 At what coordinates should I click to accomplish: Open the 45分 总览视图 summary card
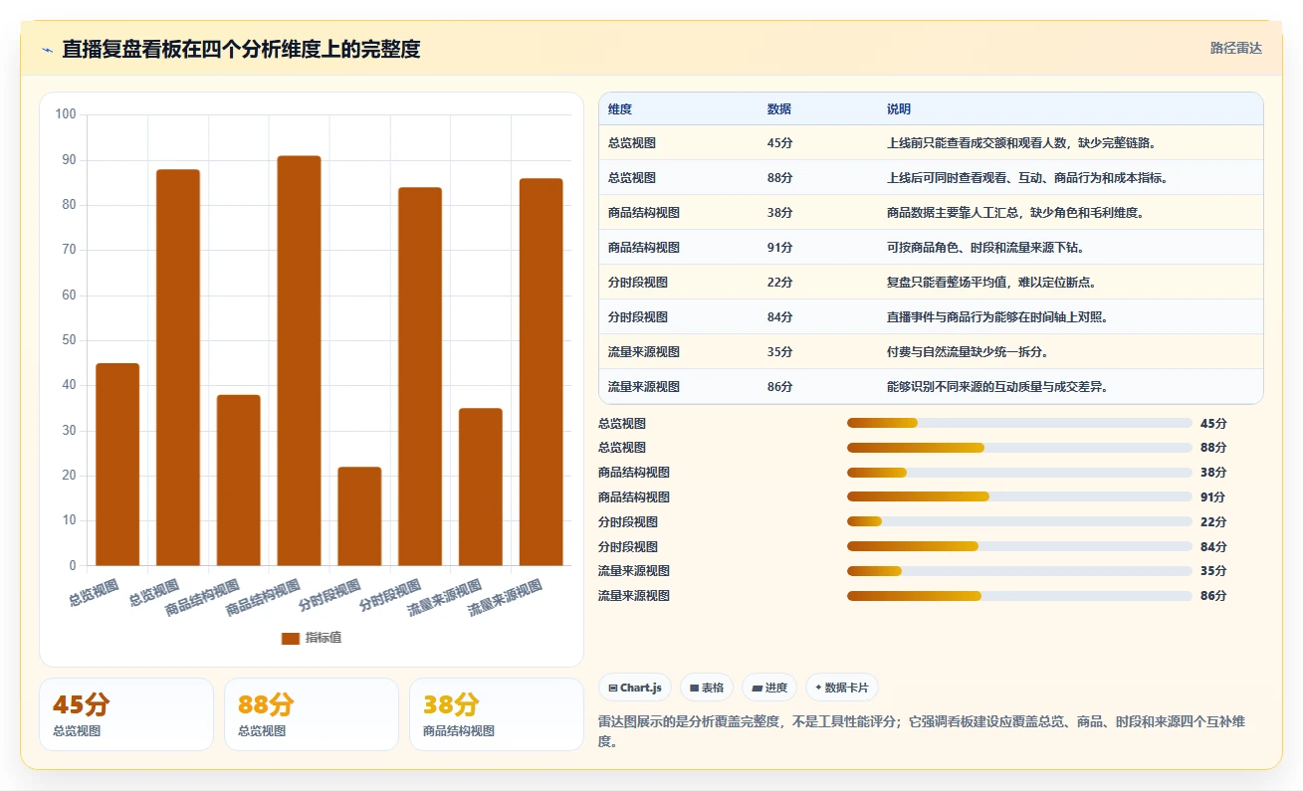tap(126, 714)
